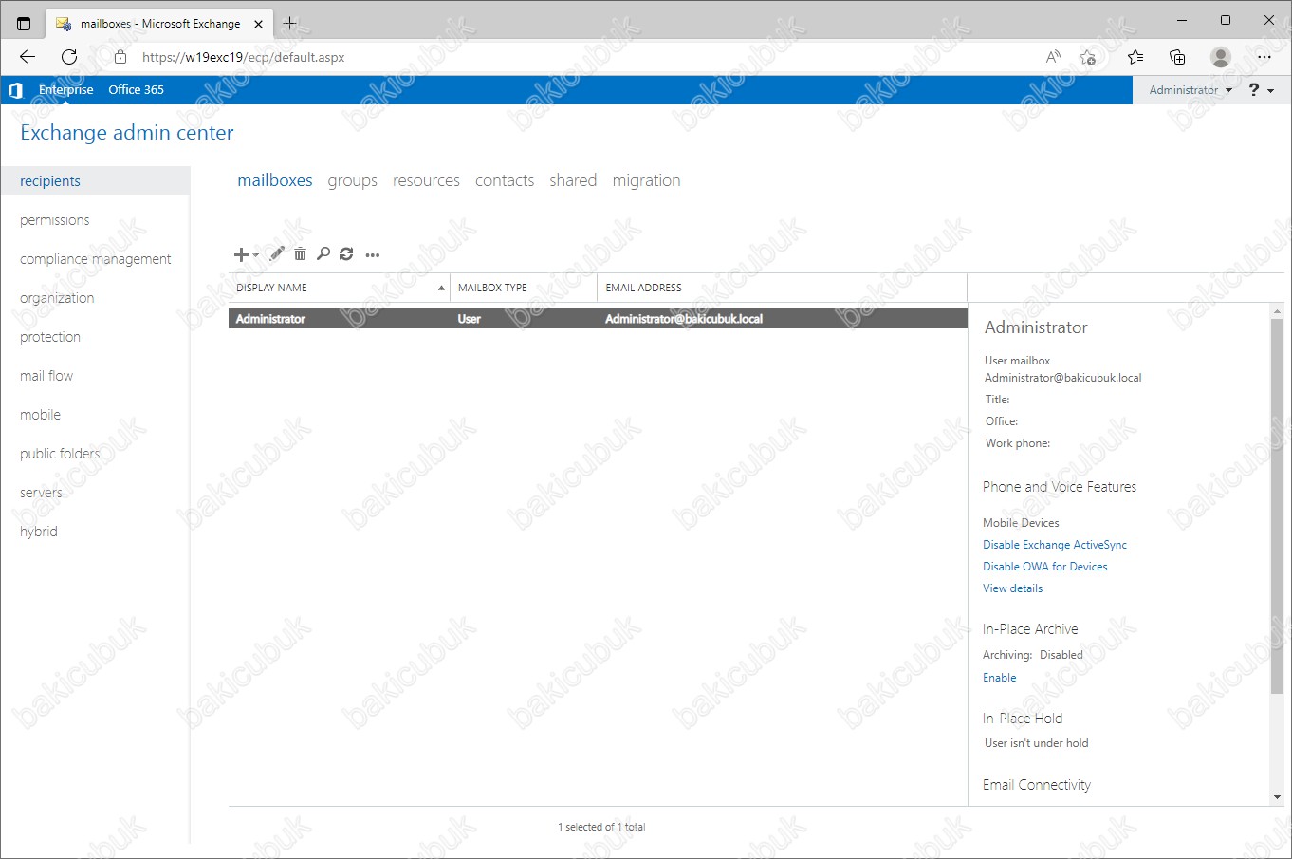Open the resources tab
This screenshot has width=1292, height=859.
point(426,180)
